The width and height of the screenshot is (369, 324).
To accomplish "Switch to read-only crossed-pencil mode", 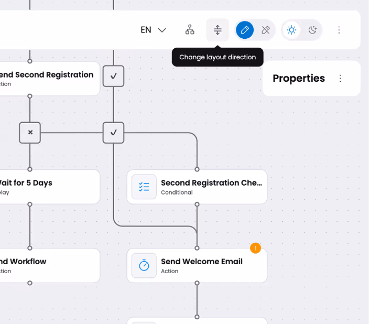I will point(266,30).
